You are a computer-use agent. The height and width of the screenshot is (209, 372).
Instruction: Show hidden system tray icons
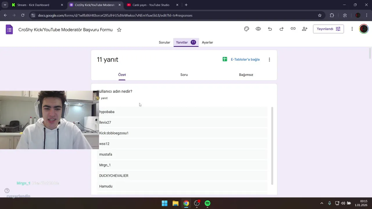coord(322,203)
